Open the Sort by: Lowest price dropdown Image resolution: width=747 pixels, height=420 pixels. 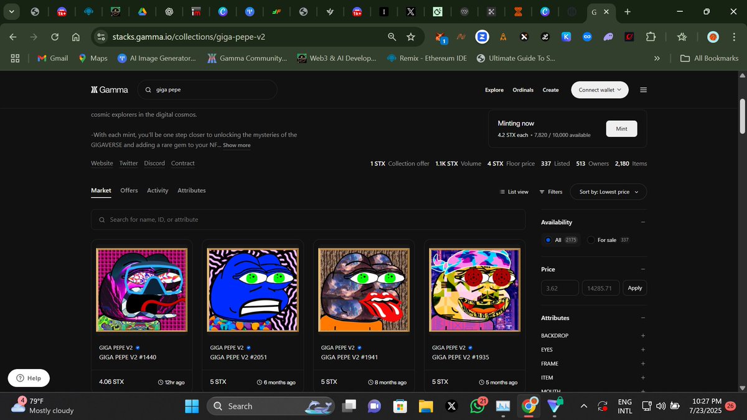tap(609, 192)
